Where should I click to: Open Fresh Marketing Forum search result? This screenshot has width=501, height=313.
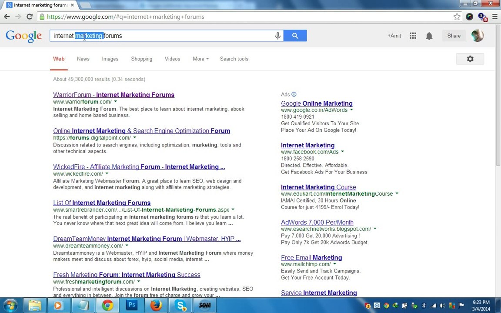127,275
